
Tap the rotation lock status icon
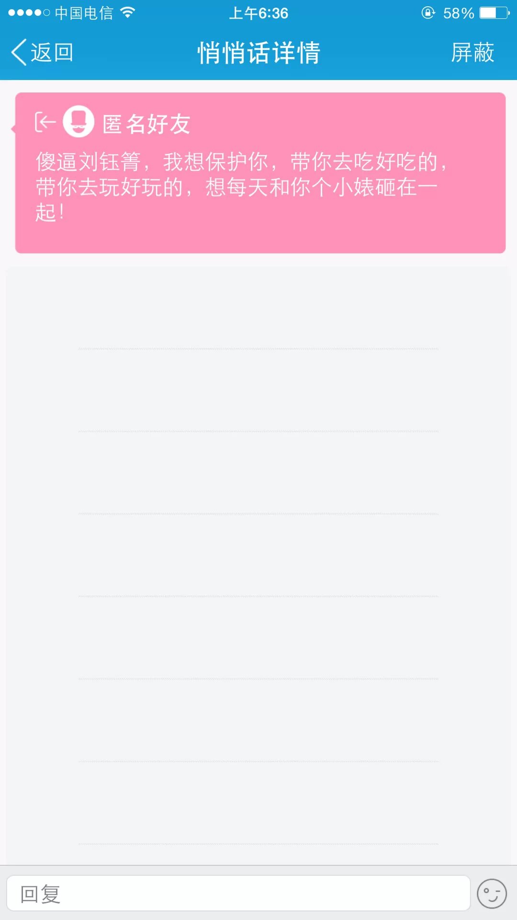(x=428, y=13)
